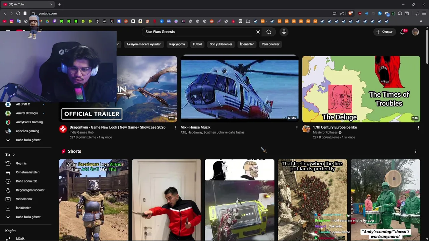Open the extensions puzzle-piece icon
The image size is (429, 241).
400,13
